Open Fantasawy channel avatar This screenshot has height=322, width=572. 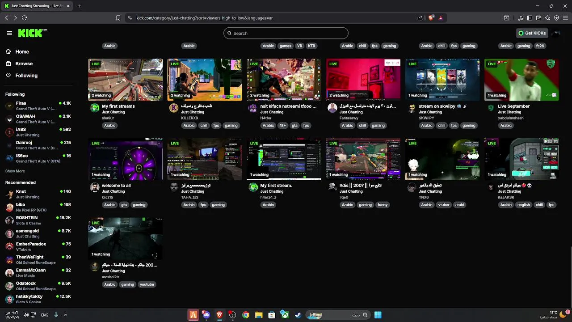(332, 108)
